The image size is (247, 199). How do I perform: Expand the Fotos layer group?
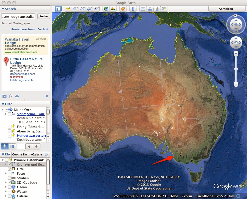point(5,173)
